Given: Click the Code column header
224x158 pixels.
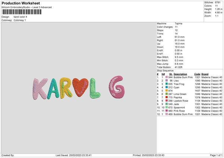Looking at the screenshot, I should 197,74.
